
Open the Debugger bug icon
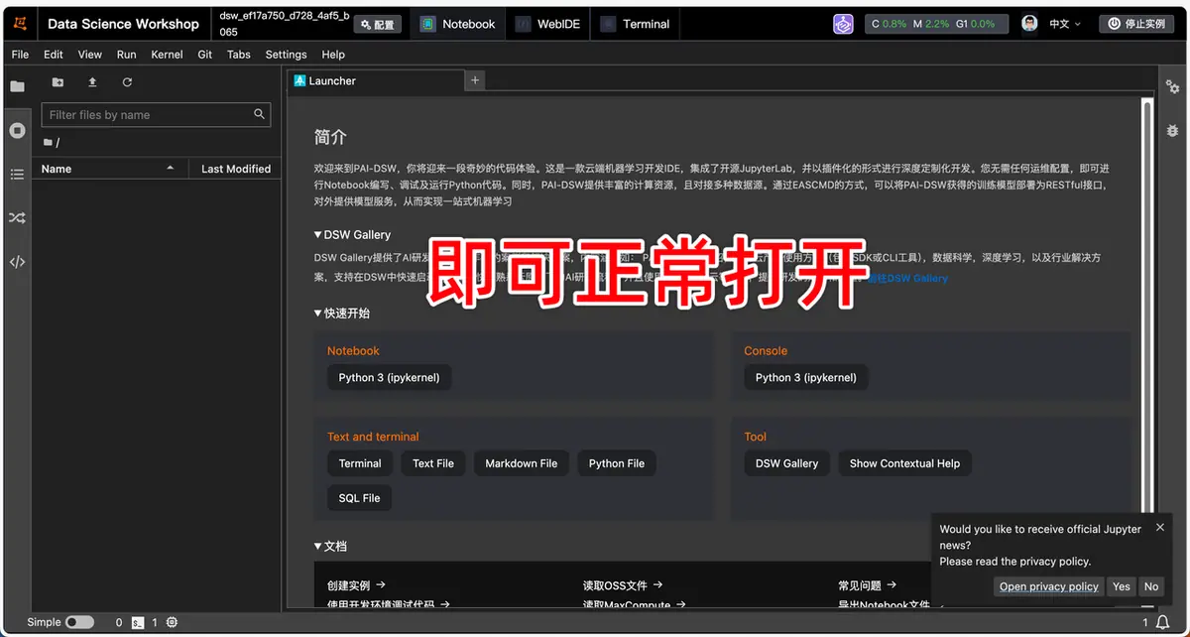click(1174, 130)
